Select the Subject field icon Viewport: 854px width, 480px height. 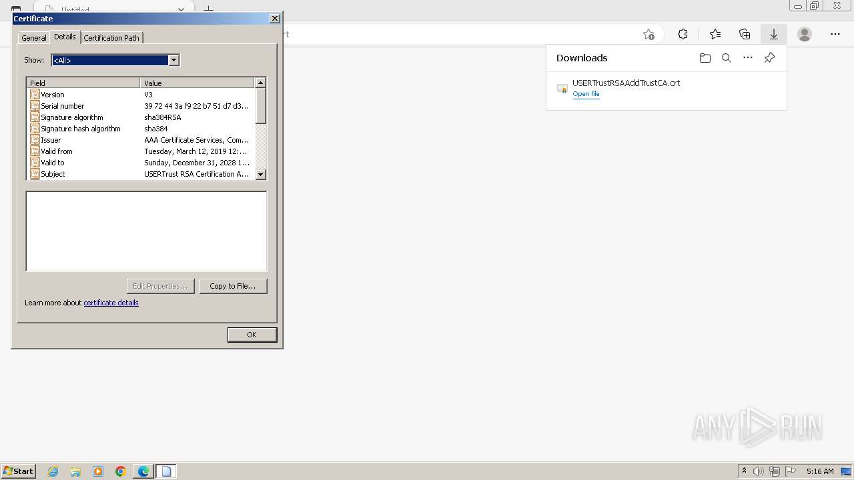(x=35, y=174)
